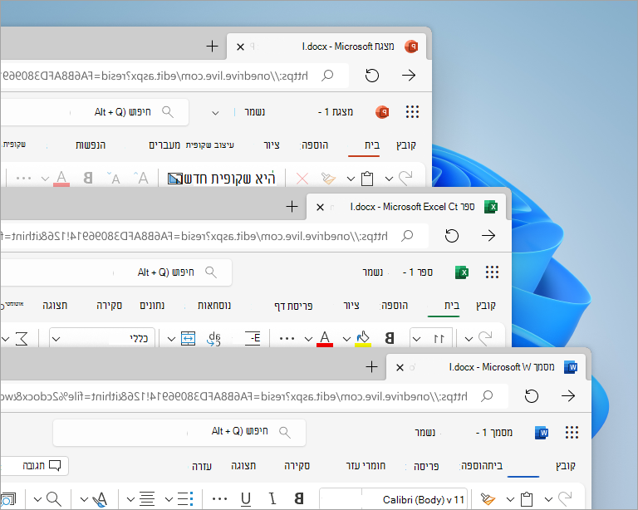Expand bullet list dropdown arrow in Word
This screenshot has height=510, width=638.
(169, 499)
